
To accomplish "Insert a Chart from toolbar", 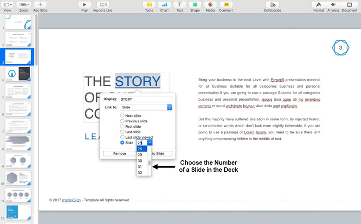I will pyautogui.click(x=164, y=5).
